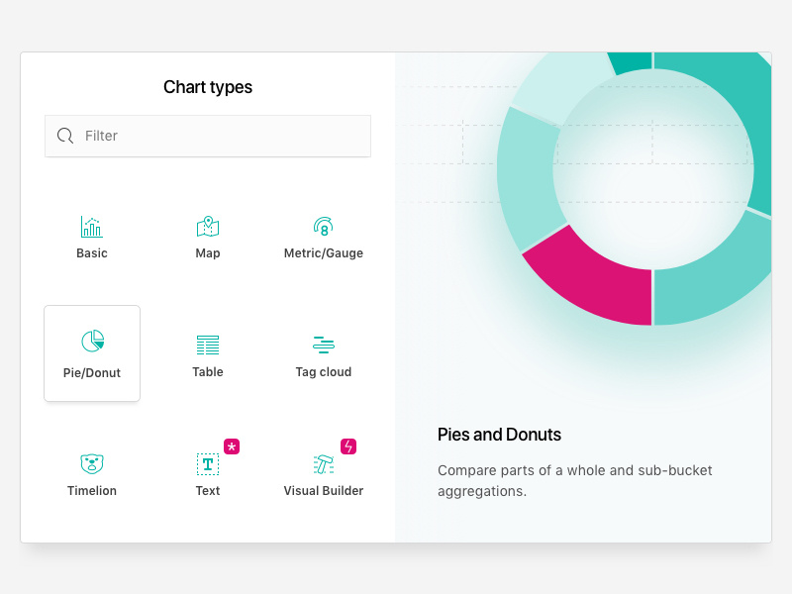Image resolution: width=792 pixels, height=594 pixels.
Task: Click the magnifier icon in the filter box
Action: (65, 136)
